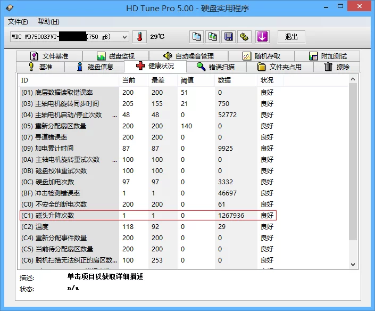Viewport: 375px width, 311px height.
Task: Maximize the HD Tune Pro window
Action: (340, 6)
